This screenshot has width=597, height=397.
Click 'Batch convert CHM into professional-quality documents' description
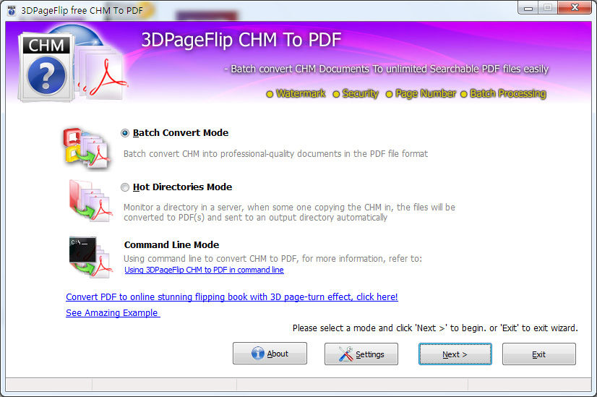pos(275,154)
